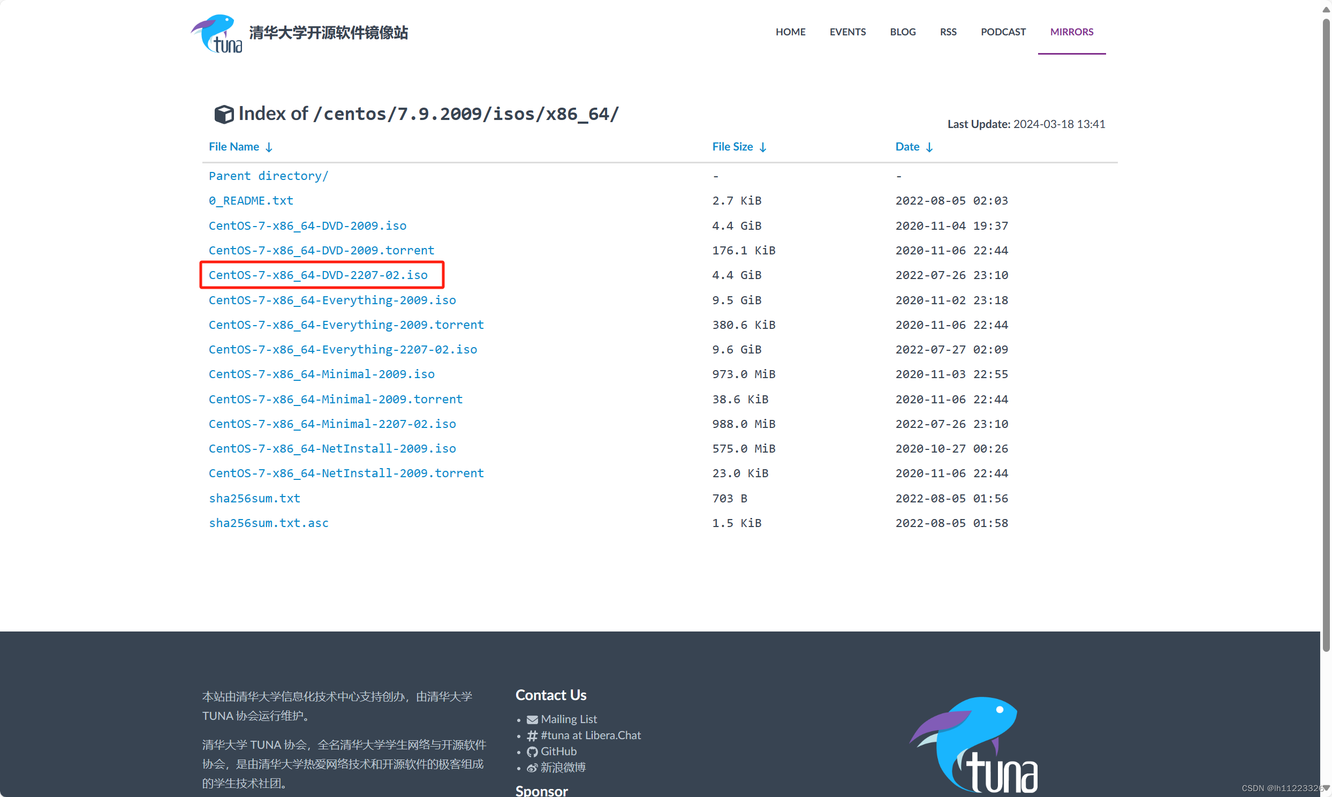
Task: Click the RSS navigation icon text
Action: [948, 32]
